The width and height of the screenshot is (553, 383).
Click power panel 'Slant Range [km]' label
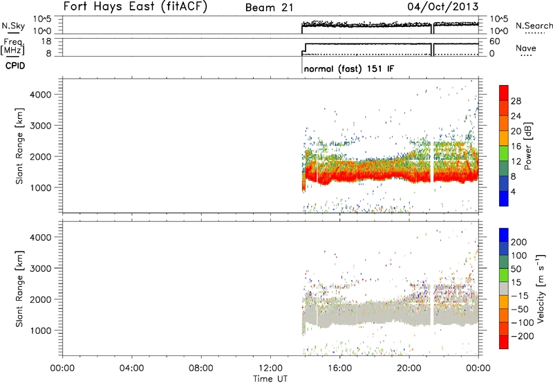click(x=19, y=146)
